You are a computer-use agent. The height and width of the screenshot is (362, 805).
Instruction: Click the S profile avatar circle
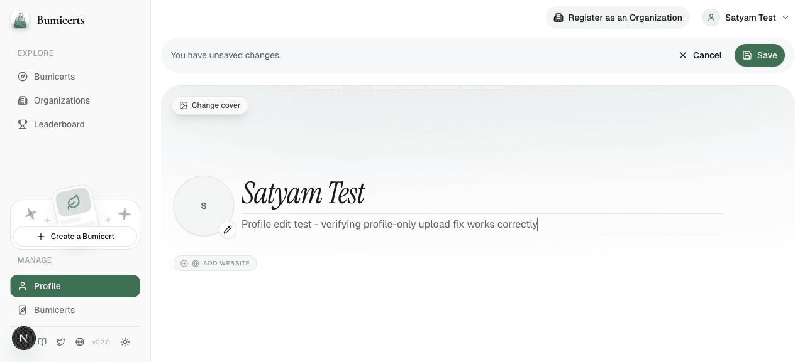pyautogui.click(x=204, y=206)
